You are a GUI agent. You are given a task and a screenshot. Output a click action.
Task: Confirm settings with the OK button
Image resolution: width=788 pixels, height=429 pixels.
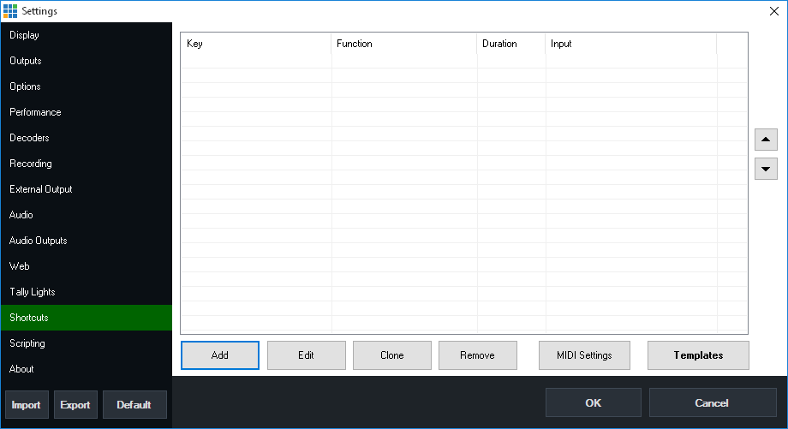point(593,402)
